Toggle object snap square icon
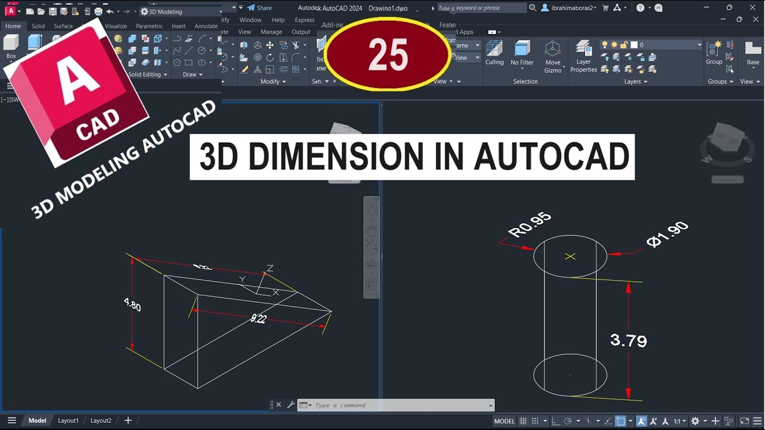Image resolution: width=765 pixels, height=430 pixels. pos(620,421)
